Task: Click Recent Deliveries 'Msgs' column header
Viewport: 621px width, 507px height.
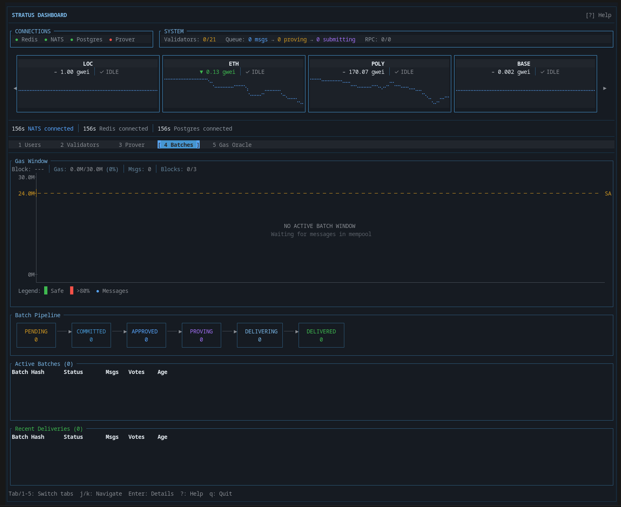Action: (x=112, y=437)
